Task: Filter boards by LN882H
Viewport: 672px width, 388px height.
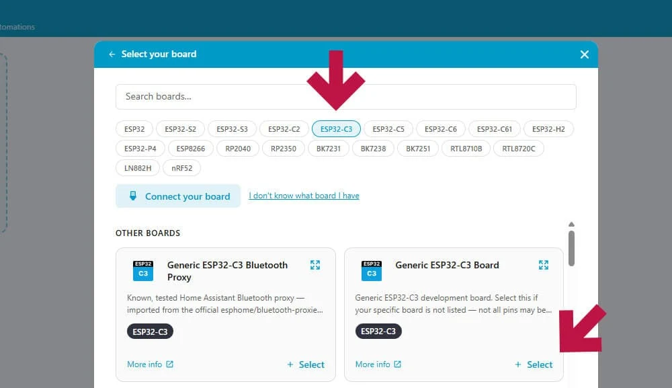Action: [x=138, y=168]
